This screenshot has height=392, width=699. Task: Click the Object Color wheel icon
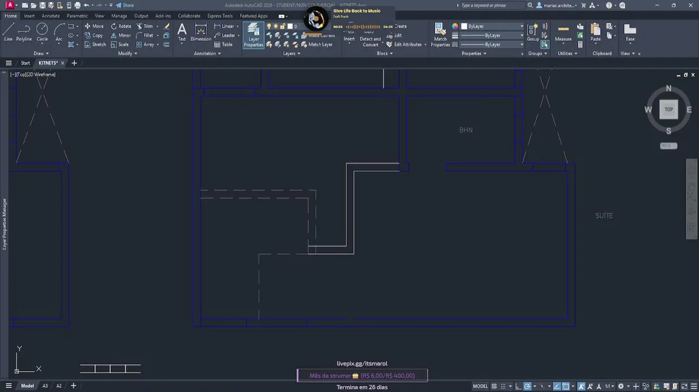455,26
